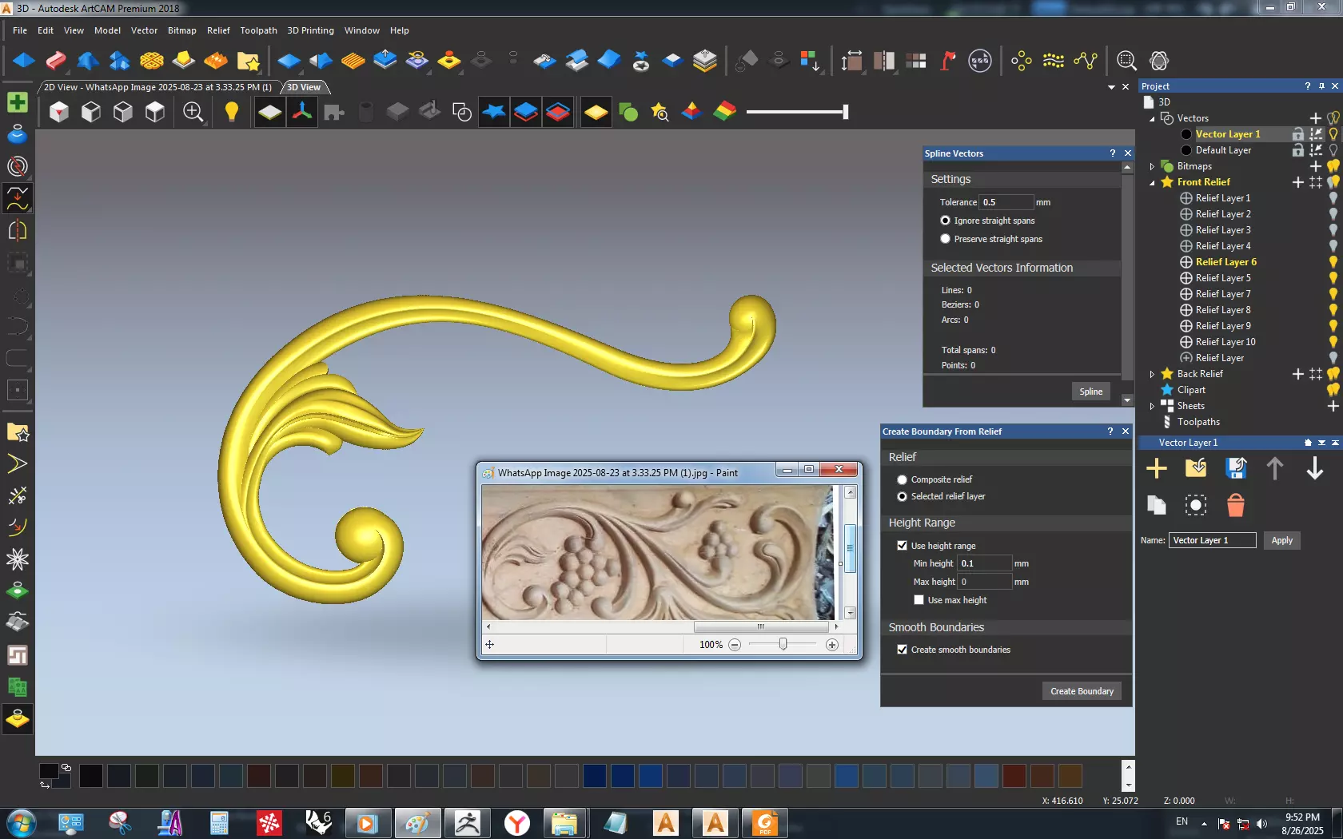Click the colored relief layers icon in 3D toolbar
Image resolution: width=1343 pixels, height=839 pixels.
click(724, 112)
